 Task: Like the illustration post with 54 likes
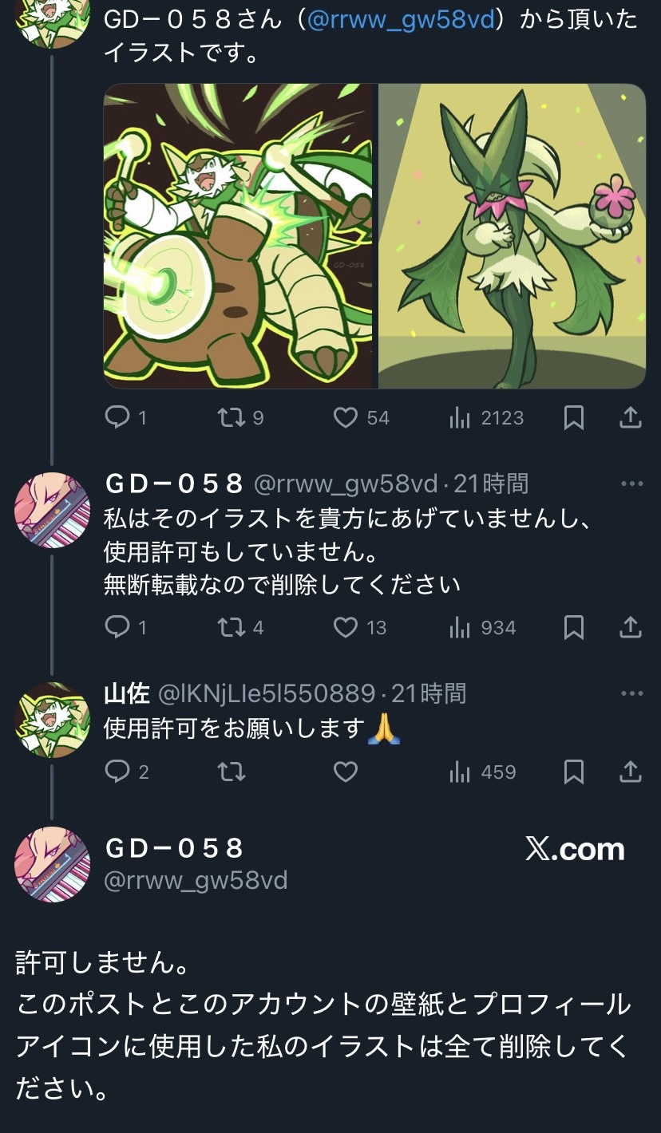(x=361, y=417)
